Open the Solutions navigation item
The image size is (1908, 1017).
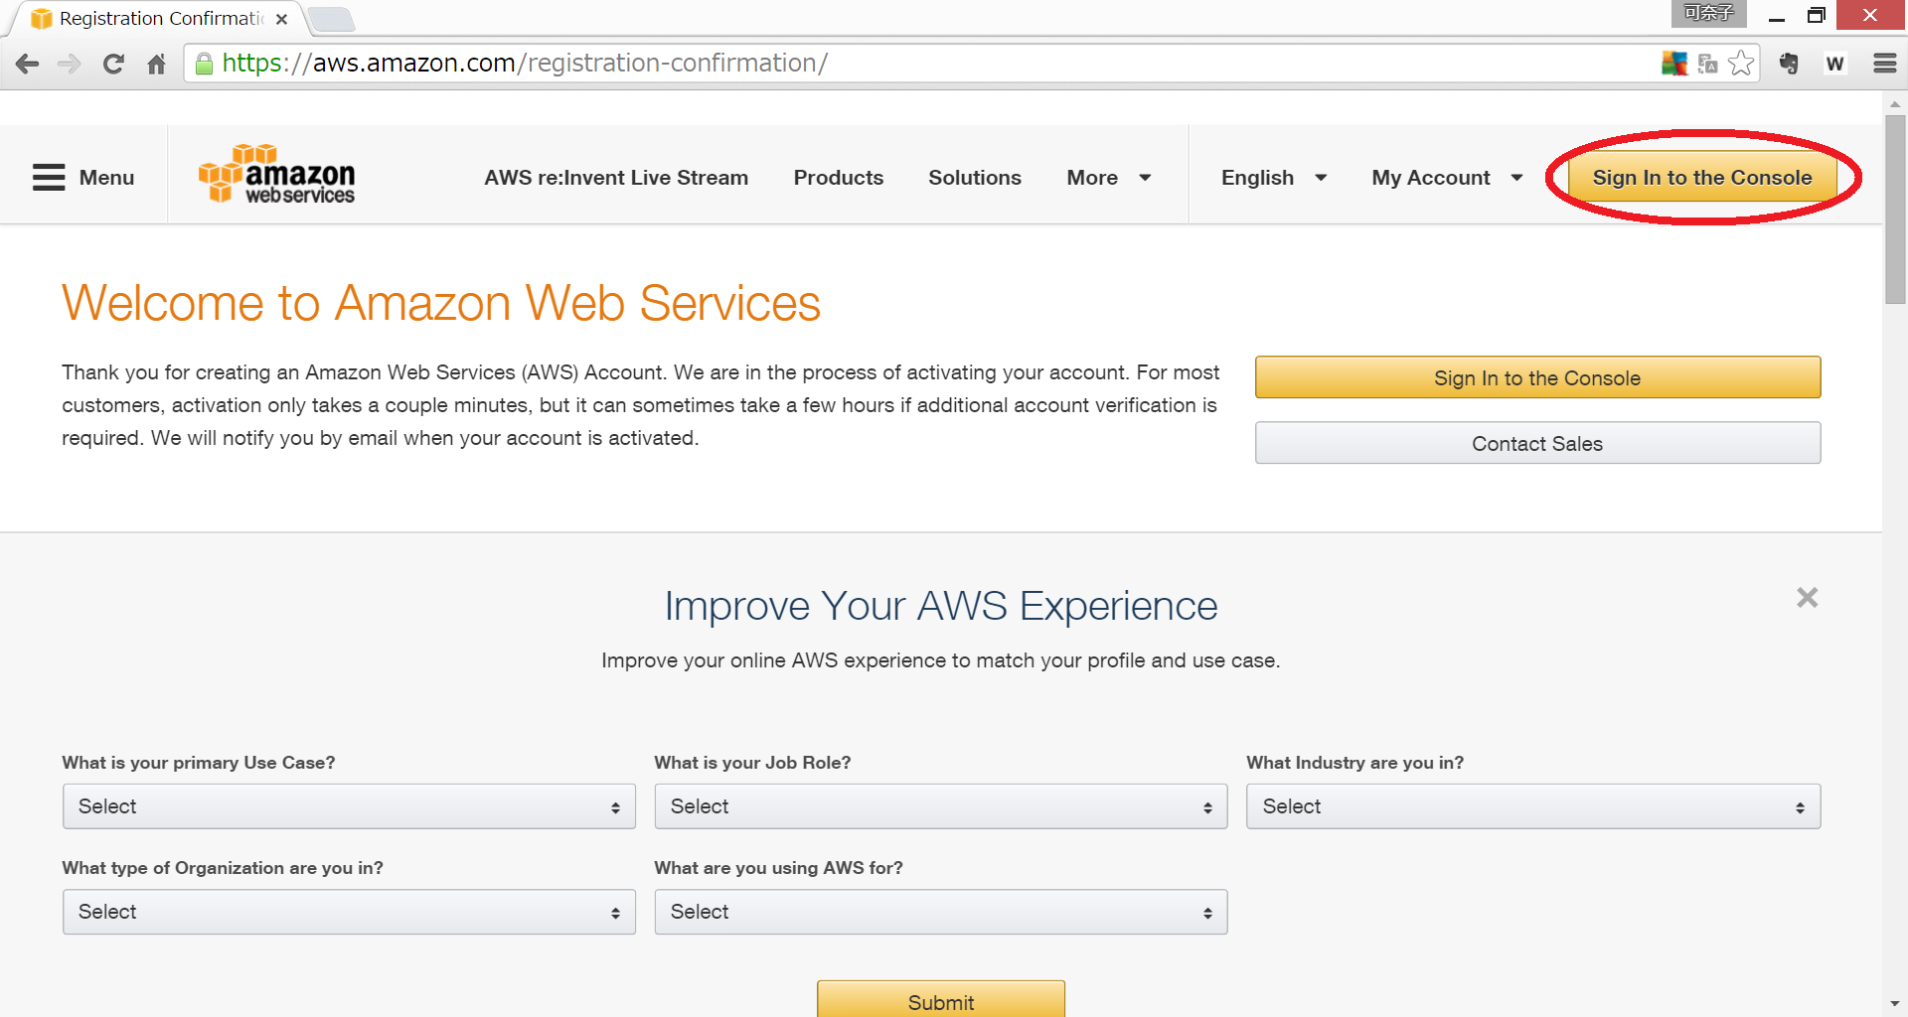pos(974,178)
